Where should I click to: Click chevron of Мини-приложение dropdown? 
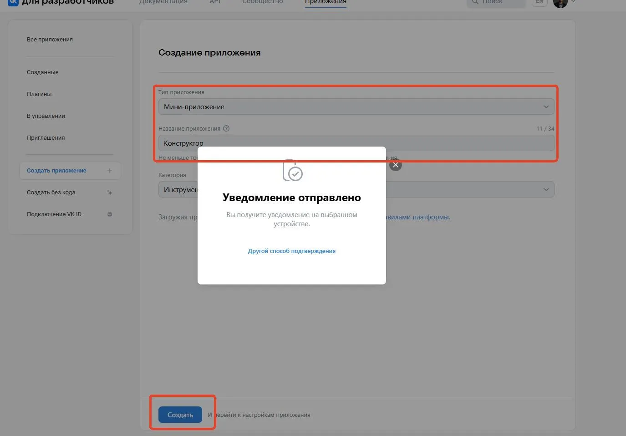pos(546,107)
